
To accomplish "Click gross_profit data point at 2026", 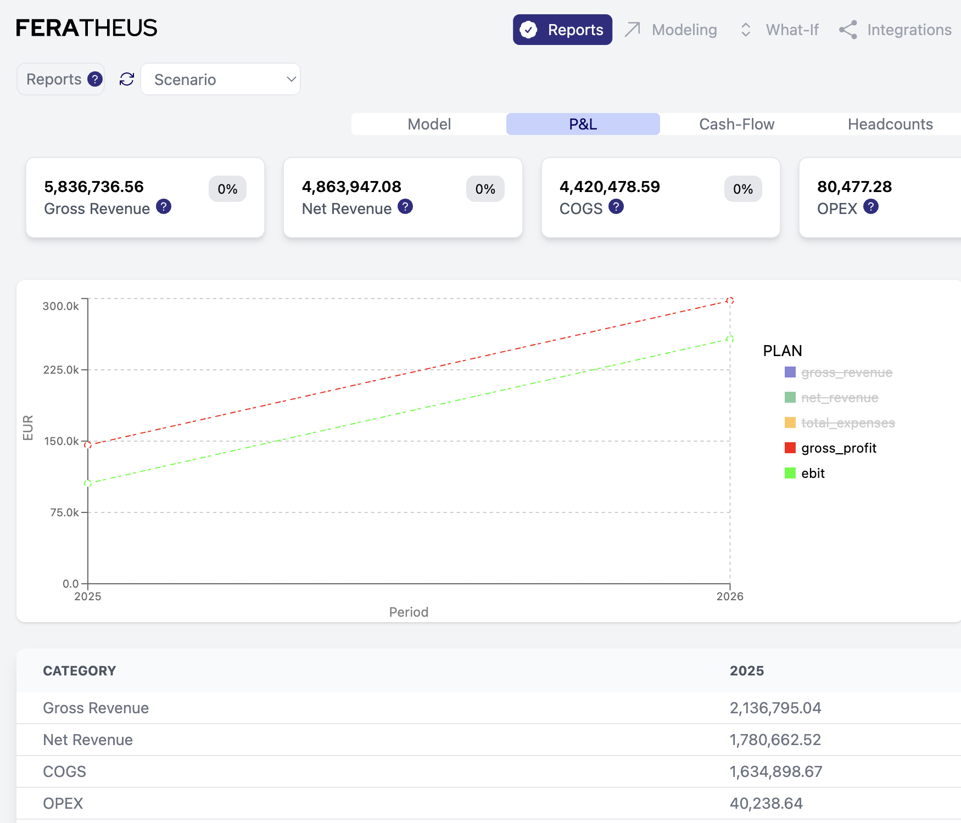I will [x=730, y=301].
